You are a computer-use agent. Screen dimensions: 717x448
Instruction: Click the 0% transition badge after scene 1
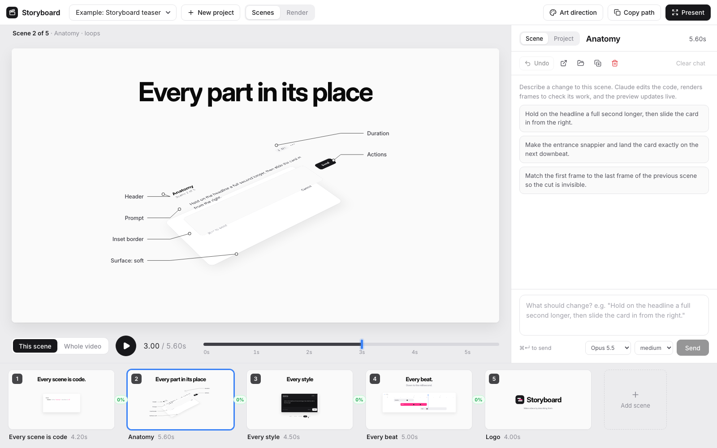[x=121, y=400]
